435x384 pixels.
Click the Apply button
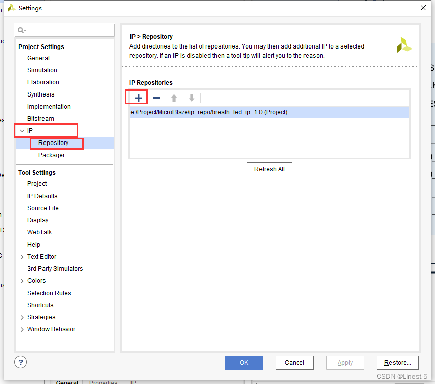coord(345,363)
